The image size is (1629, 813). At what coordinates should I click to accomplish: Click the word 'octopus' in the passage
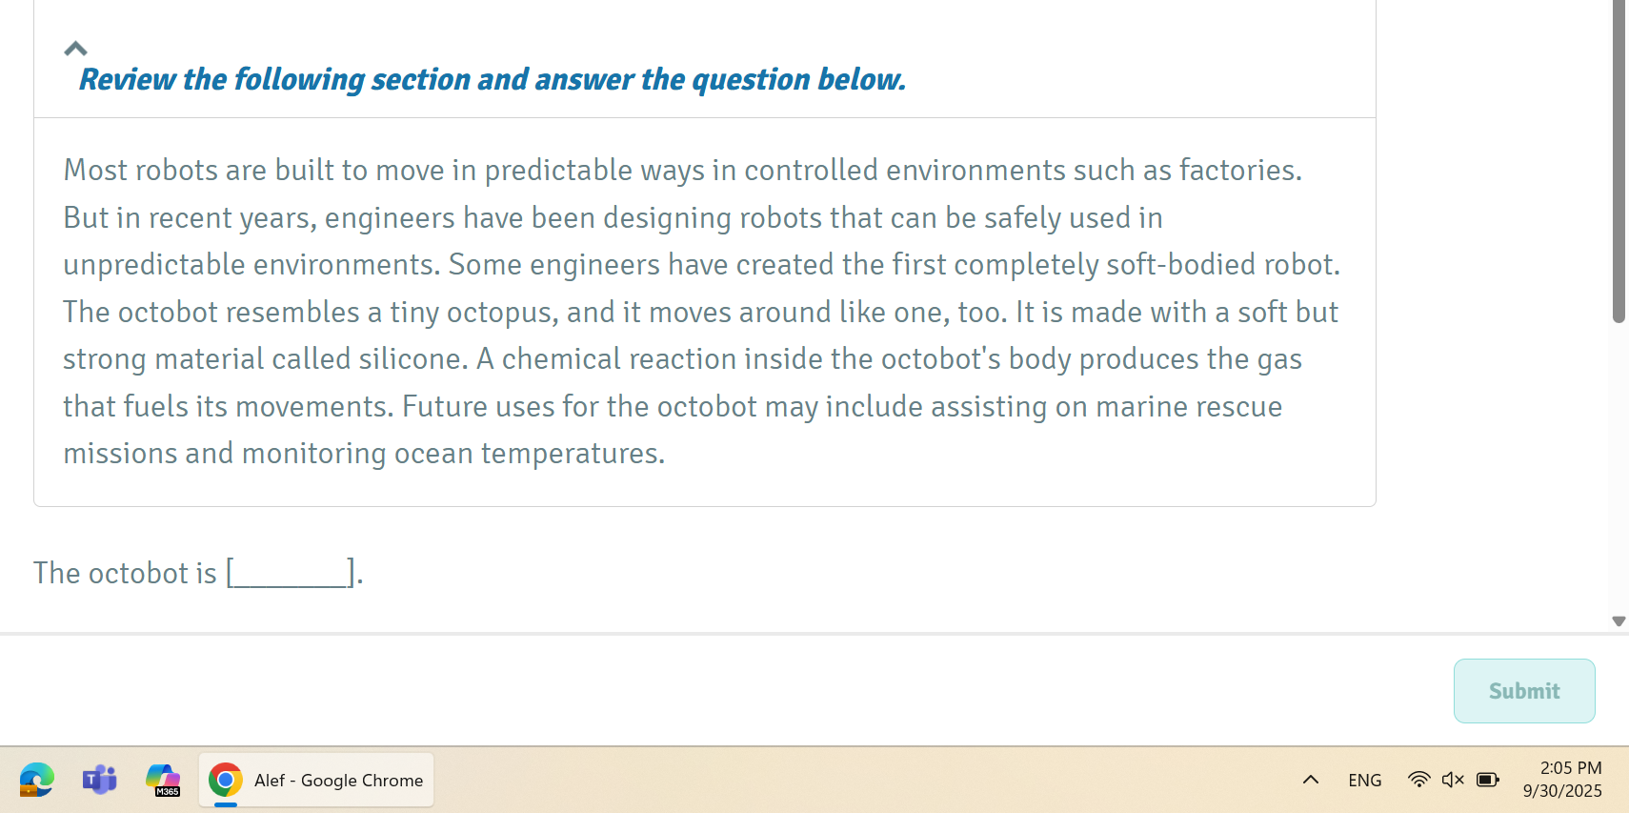pos(502,313)
